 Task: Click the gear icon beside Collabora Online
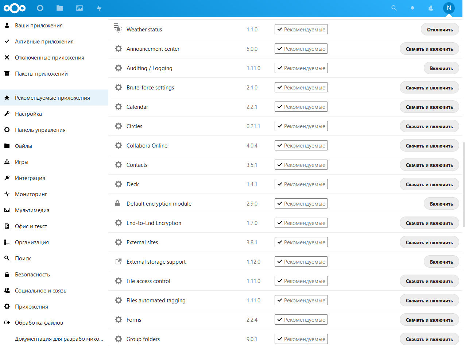(119, 145)
